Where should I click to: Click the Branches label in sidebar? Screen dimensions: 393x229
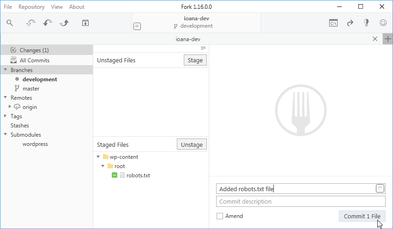coord(22,70)
